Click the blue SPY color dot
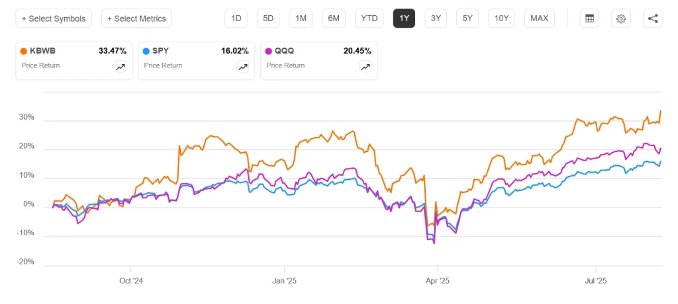The width and height of the screenshot is (678, 304). click(x=147, y=51)
